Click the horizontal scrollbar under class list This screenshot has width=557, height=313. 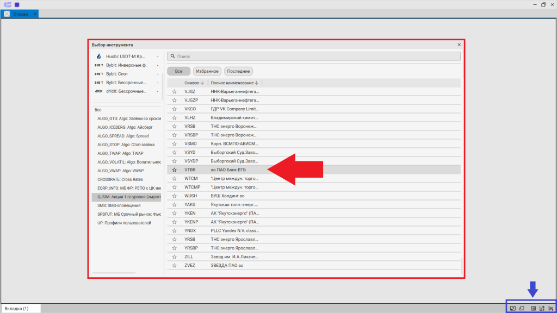tap(114, 273)
